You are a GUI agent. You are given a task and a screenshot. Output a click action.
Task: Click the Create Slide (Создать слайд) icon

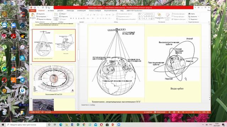[56, 15]
